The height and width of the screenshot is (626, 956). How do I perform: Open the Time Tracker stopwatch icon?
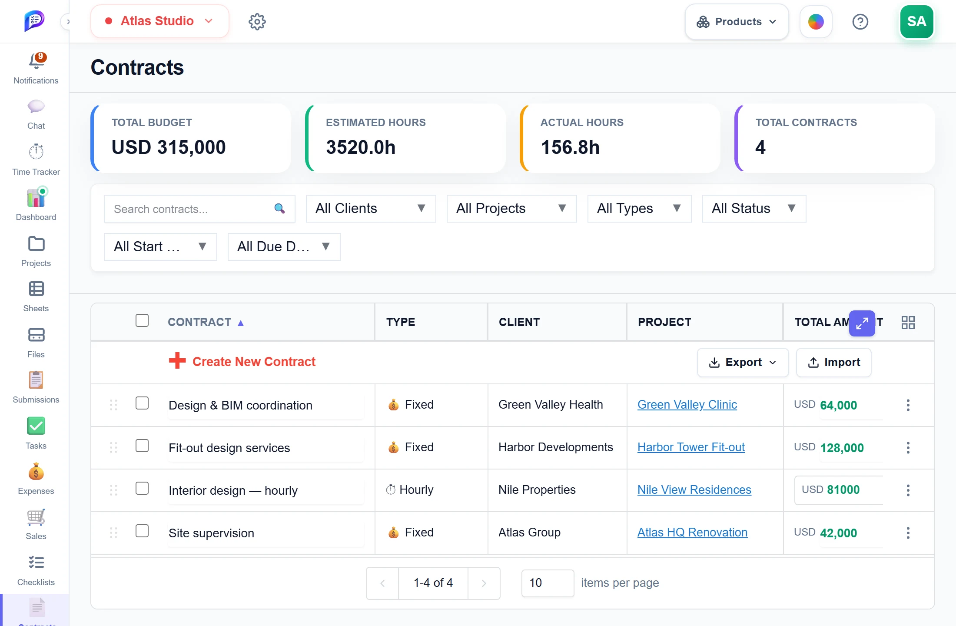click(36, 152)
